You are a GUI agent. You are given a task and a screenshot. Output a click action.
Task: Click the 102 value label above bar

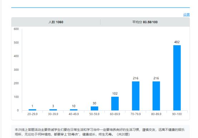[x=115, y=94]
